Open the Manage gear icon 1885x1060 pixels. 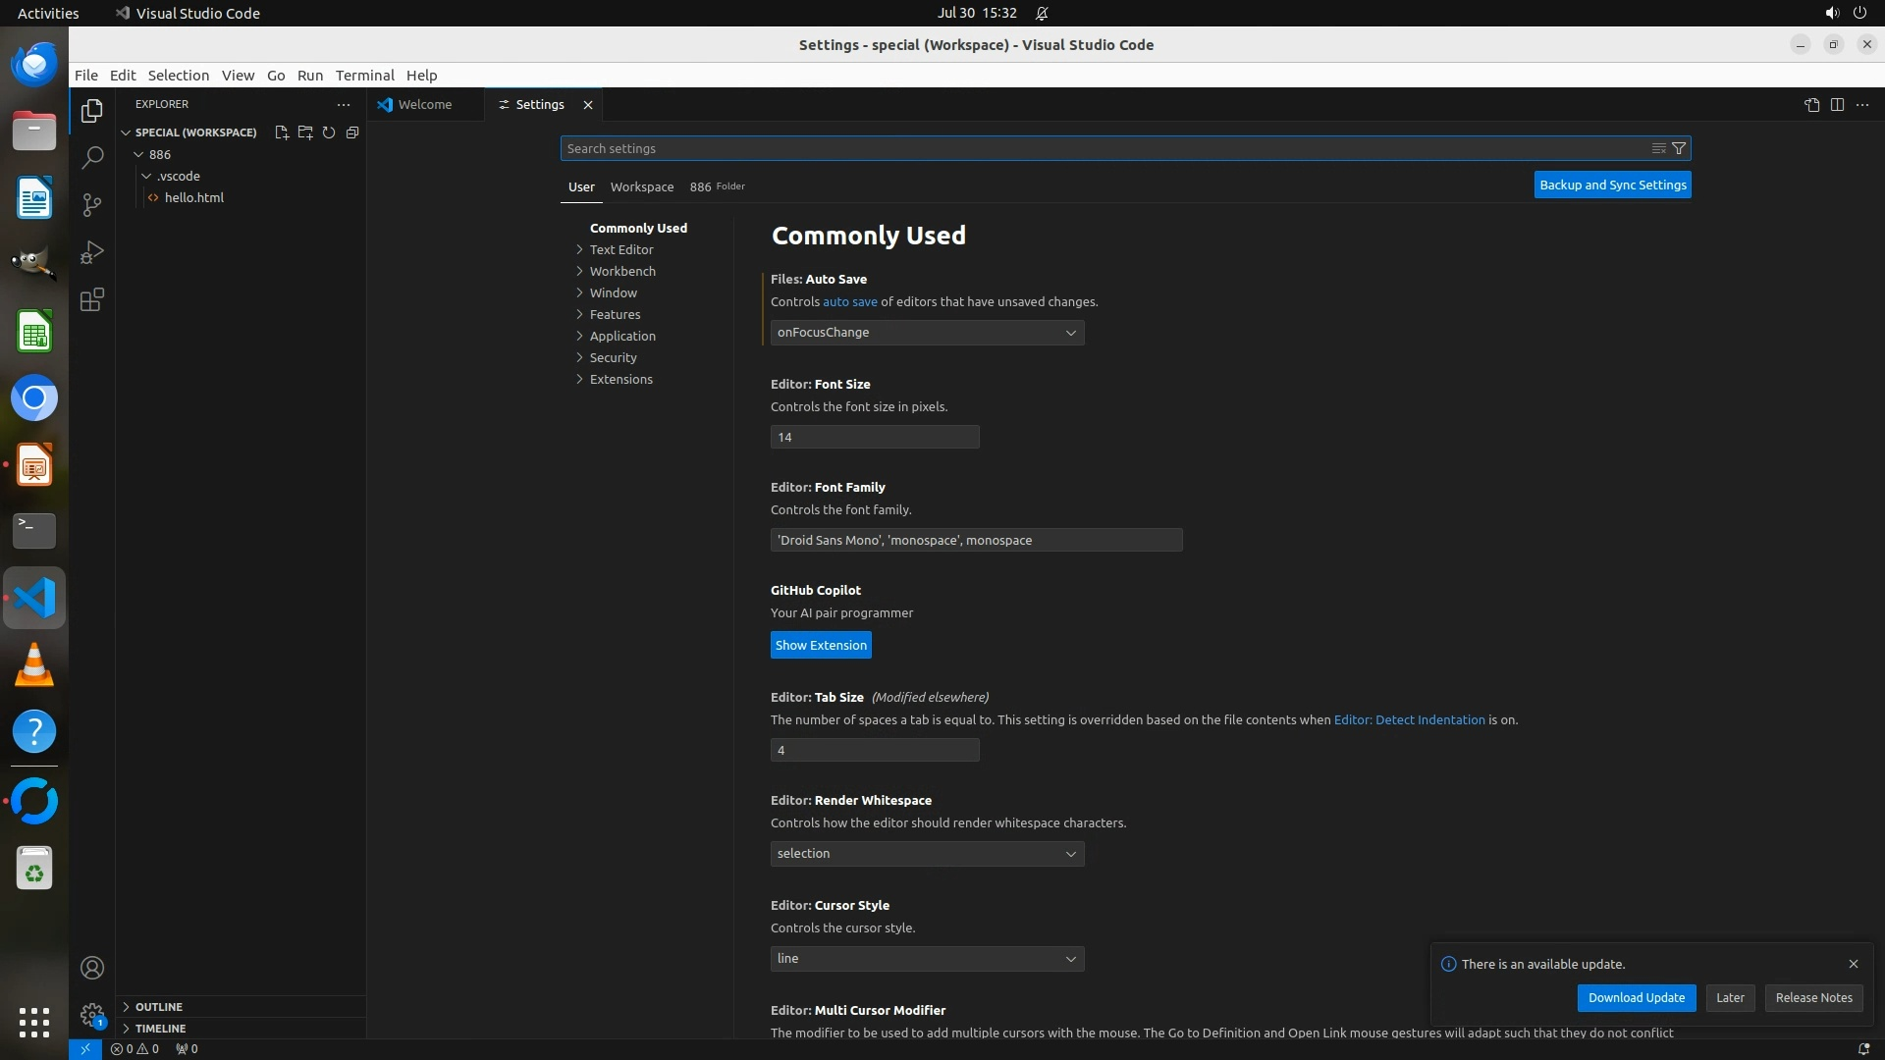(92, 1015)
